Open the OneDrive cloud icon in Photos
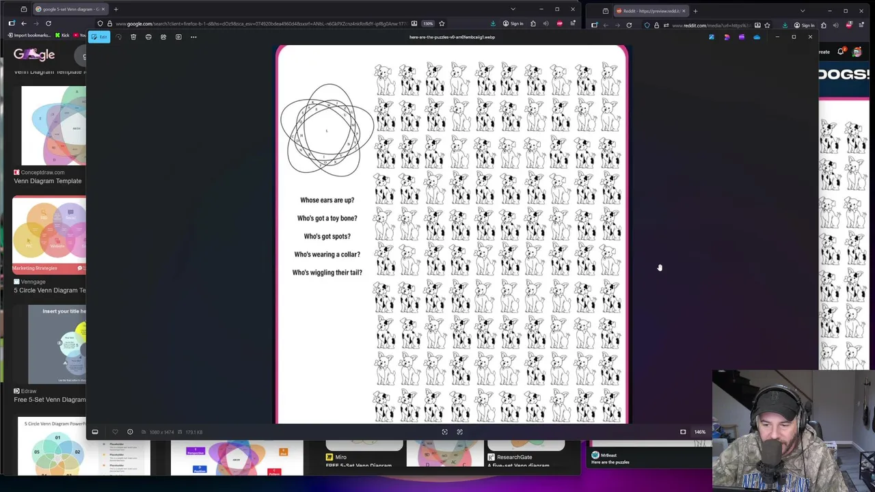Image resolution: width=875 pixels, height=492 pixels. [x=757, y=37]
